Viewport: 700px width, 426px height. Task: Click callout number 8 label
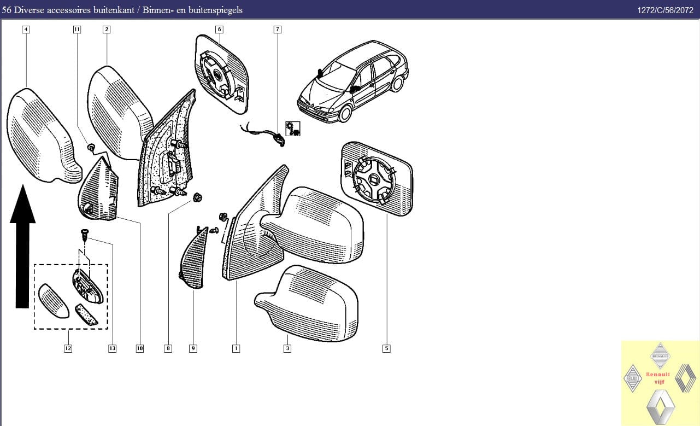tap(168, 348)
